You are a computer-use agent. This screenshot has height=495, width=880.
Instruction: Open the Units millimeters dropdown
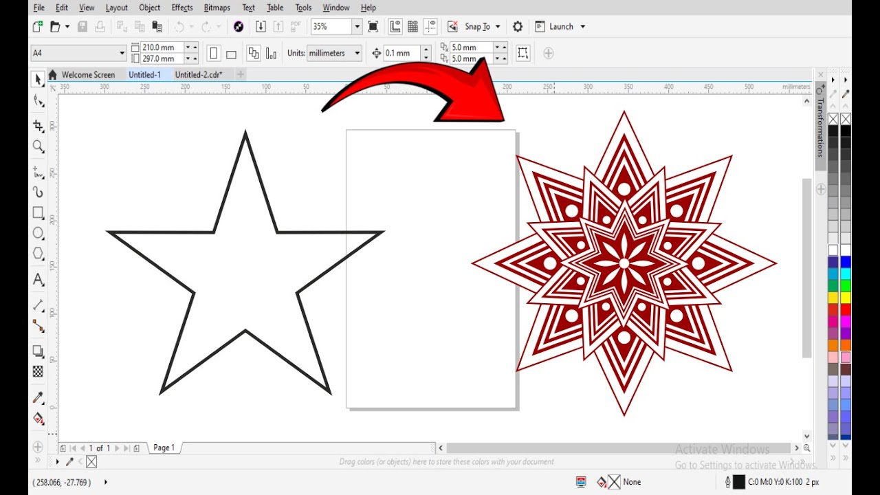357,53
